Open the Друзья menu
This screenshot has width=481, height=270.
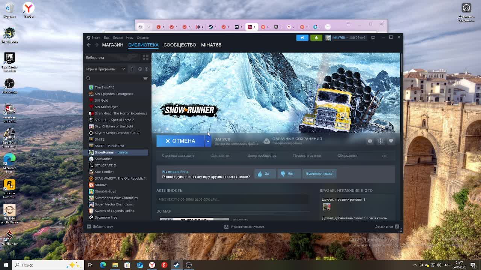point(118,37)
